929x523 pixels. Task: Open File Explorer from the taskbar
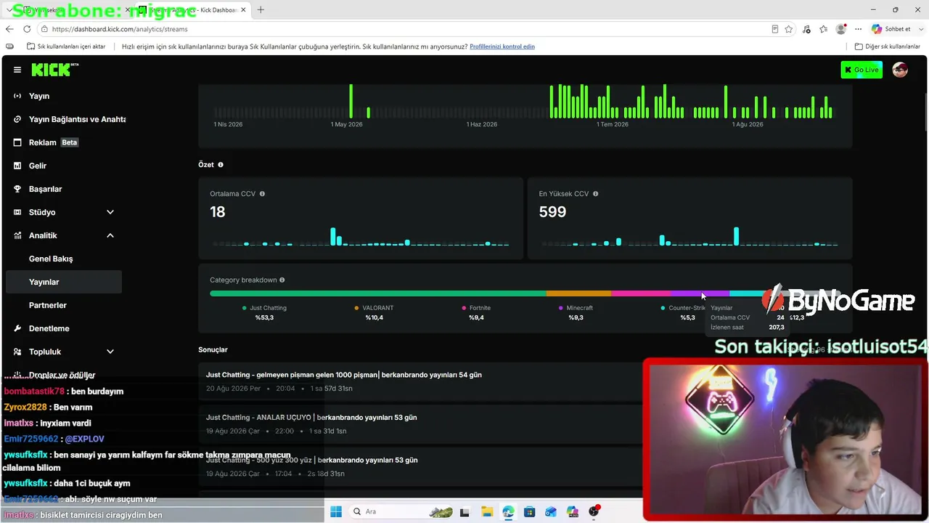point(486,511)
